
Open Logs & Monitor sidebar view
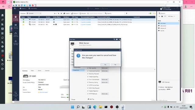click(x=16, y=35)
